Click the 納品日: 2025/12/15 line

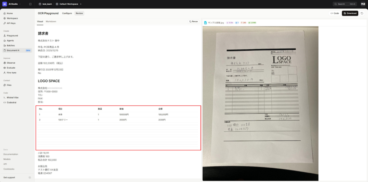[x=48, y=50]
